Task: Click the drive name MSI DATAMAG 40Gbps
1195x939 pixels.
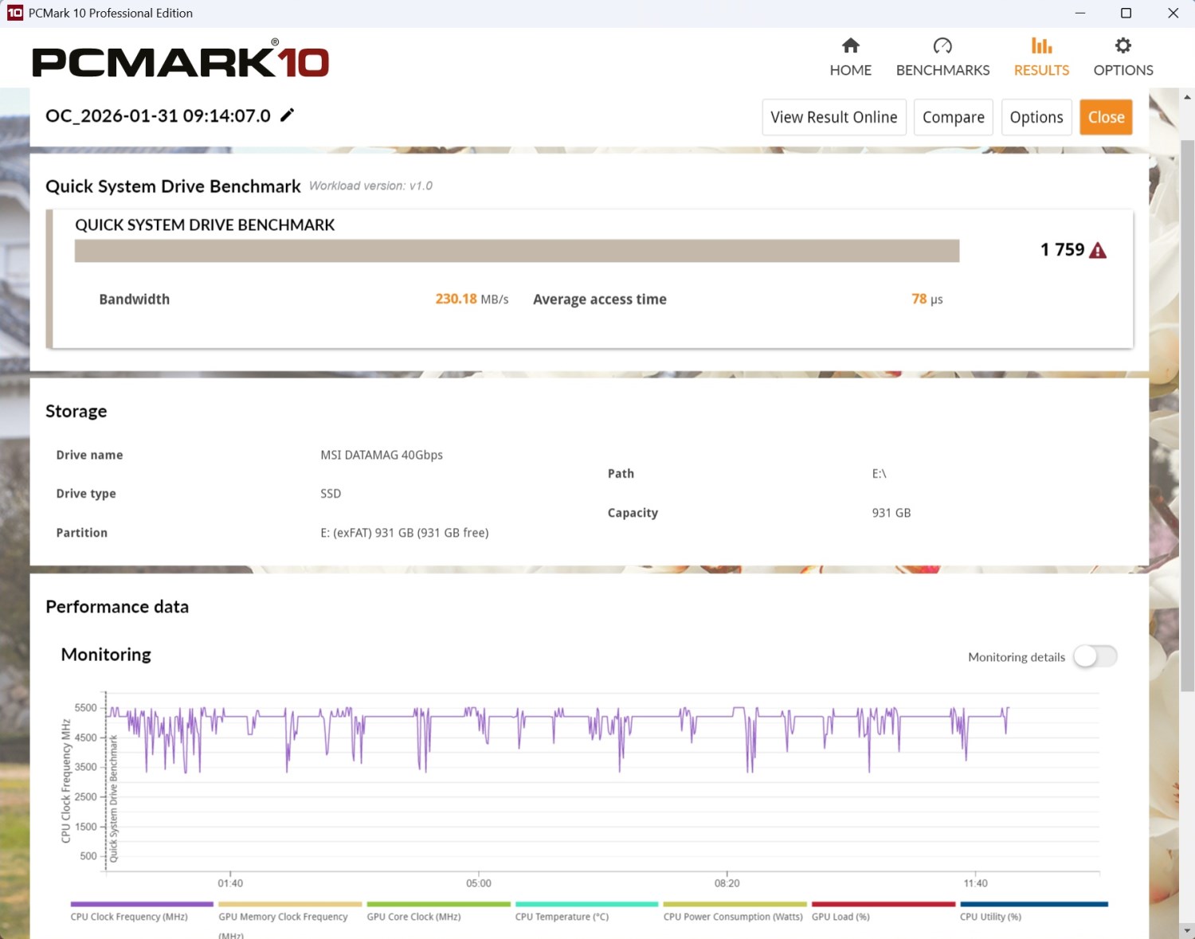Action: [x=382, y=455]
